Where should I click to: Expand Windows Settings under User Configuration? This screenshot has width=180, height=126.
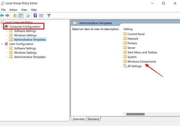6,53
